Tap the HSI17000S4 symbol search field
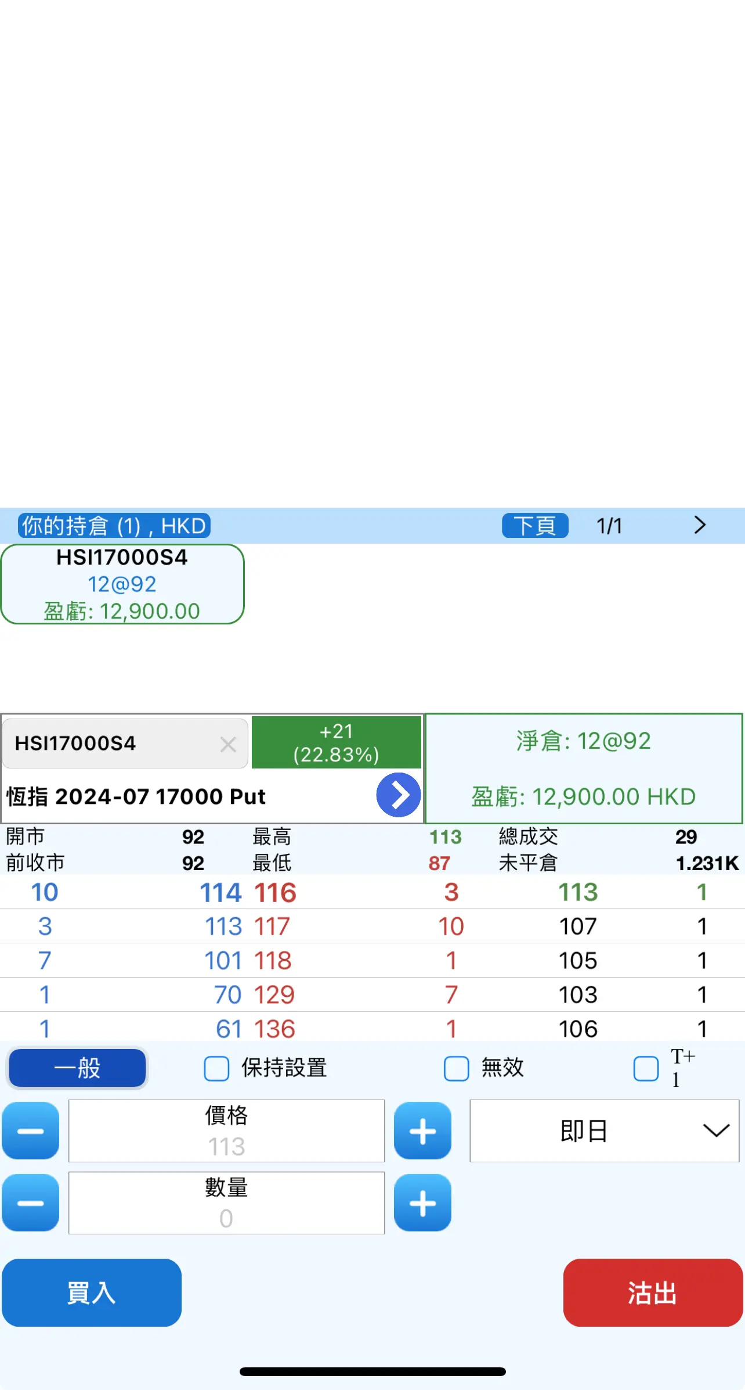The height and width of the screenshot is (1390, 745). [x=125, y=744]
